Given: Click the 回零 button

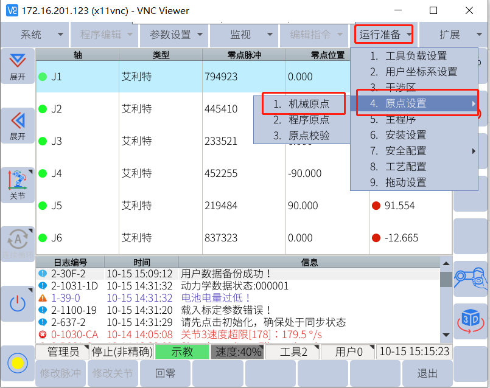Looking at the screenshot, I should point(165,373).
